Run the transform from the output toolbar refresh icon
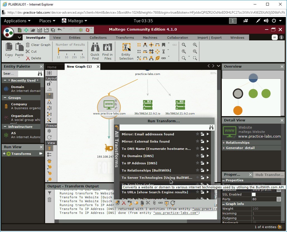The width and height of the screenshot is (287, 232). pos(172,203)
